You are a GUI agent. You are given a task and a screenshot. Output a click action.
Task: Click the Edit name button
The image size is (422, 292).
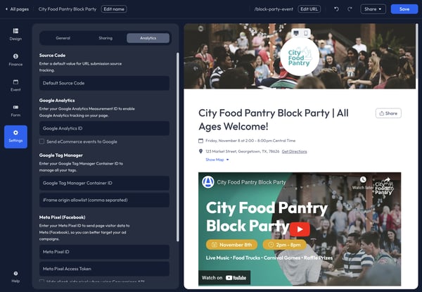click(114, 9)
